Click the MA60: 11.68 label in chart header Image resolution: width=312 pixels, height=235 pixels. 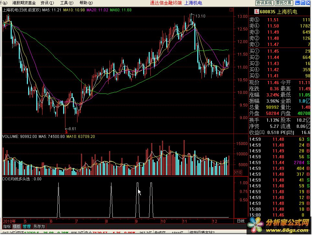click(121, 10)
